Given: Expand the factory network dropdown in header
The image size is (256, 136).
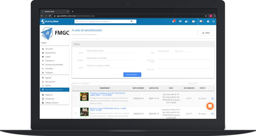Looking at the screenshot, I should tap(187, 21).
